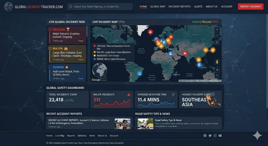Click the GREEN label in map header
This screenshot has width=268, height=146.
(196, 22)
